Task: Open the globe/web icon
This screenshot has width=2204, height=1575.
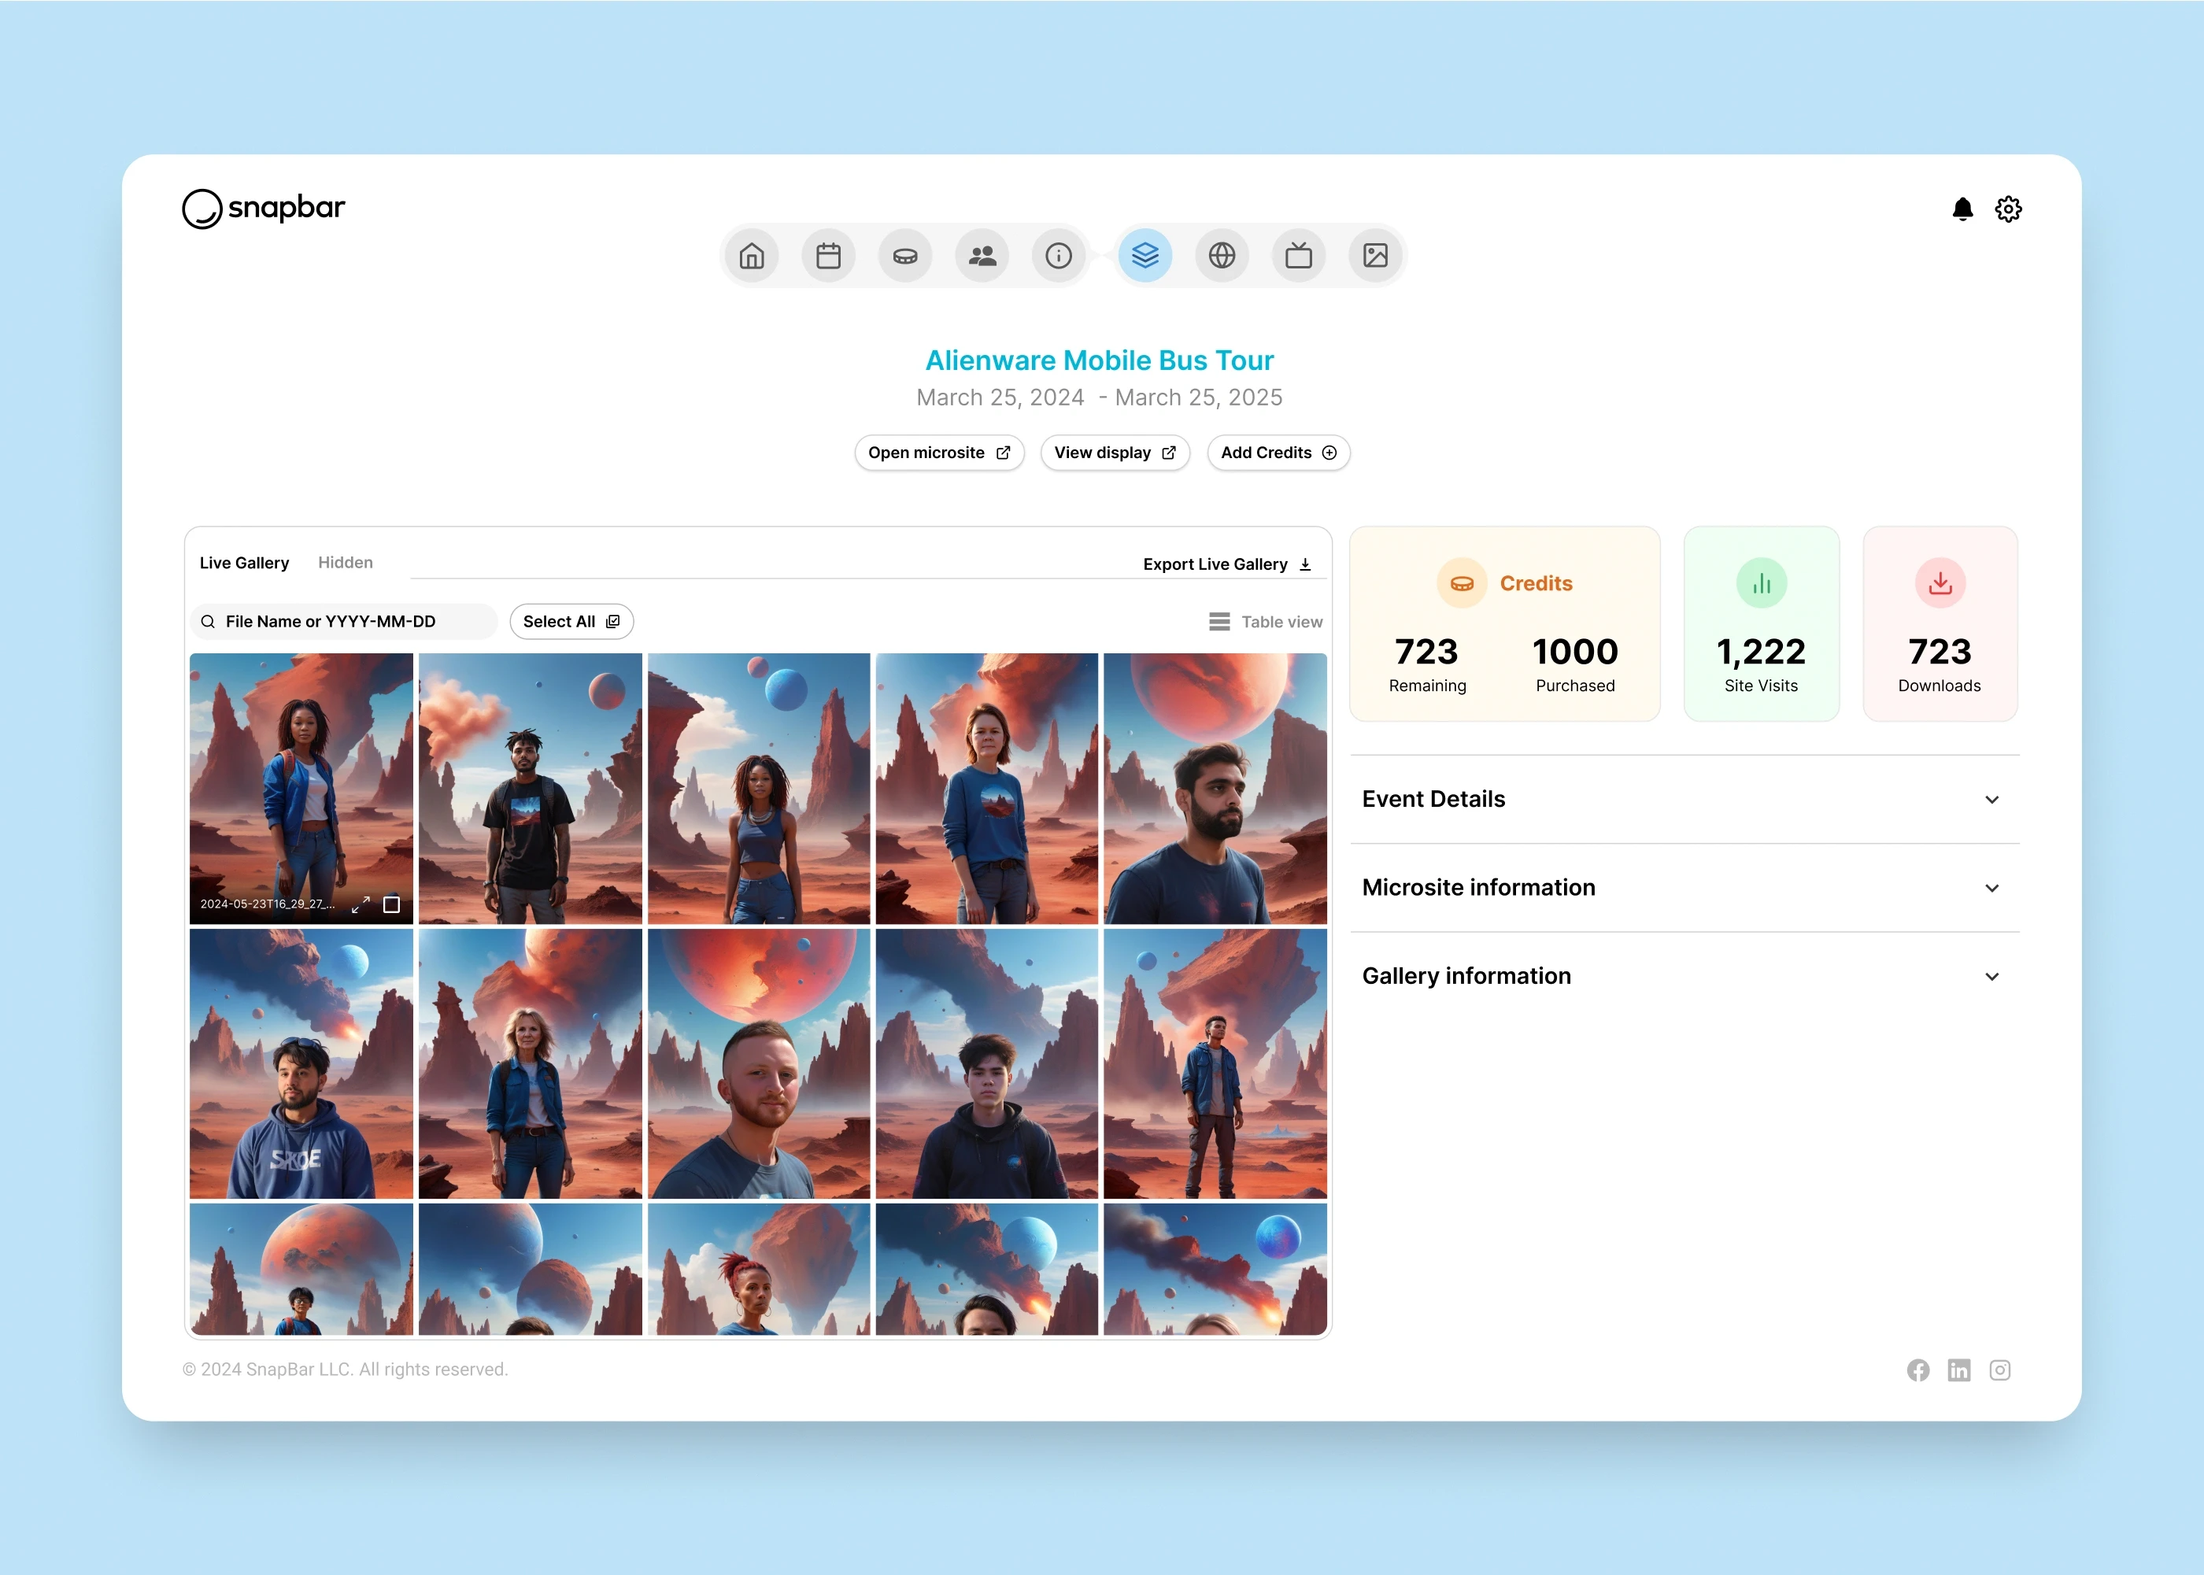Action: pyautogui.click(x=1222, y=256)
